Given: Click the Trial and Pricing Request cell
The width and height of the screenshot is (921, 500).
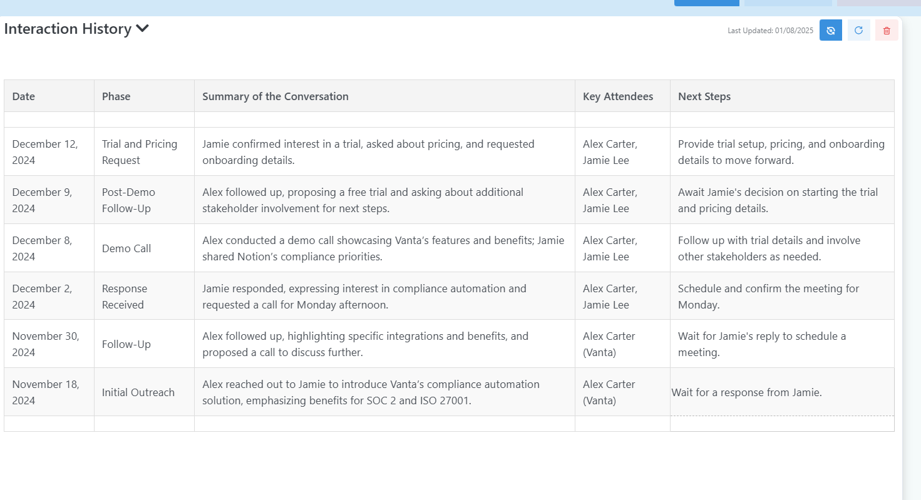Looking at the screenshot, I should tap(140, 152).
